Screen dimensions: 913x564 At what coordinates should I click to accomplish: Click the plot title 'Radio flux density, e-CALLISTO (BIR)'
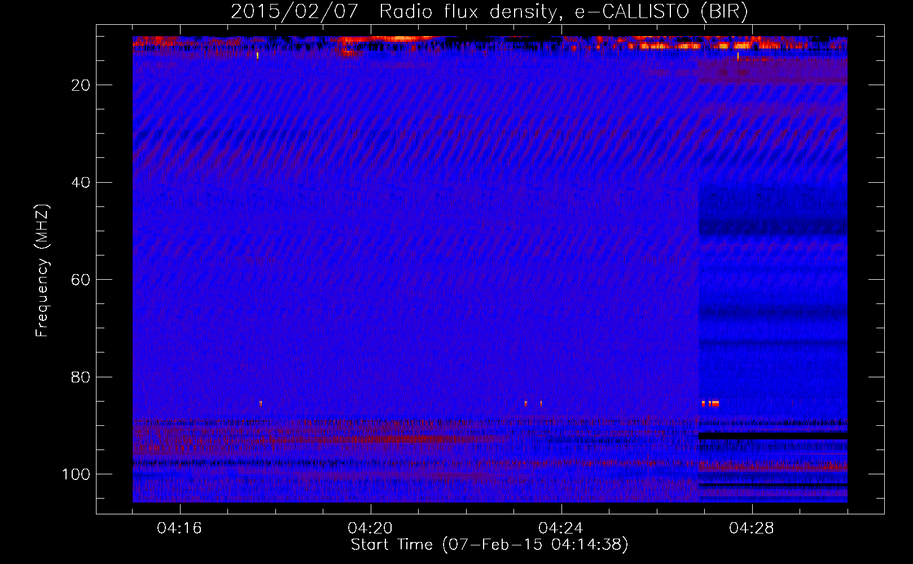[x=563, y=12]
